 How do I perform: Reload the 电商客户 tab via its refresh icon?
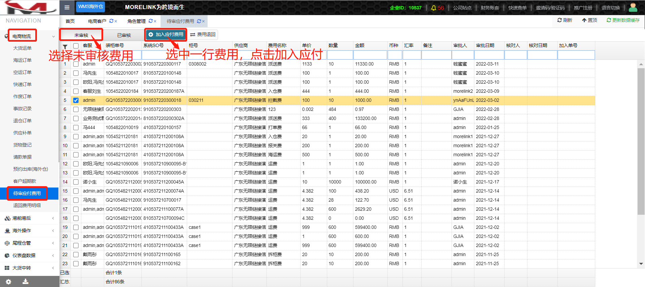point(111,21)
